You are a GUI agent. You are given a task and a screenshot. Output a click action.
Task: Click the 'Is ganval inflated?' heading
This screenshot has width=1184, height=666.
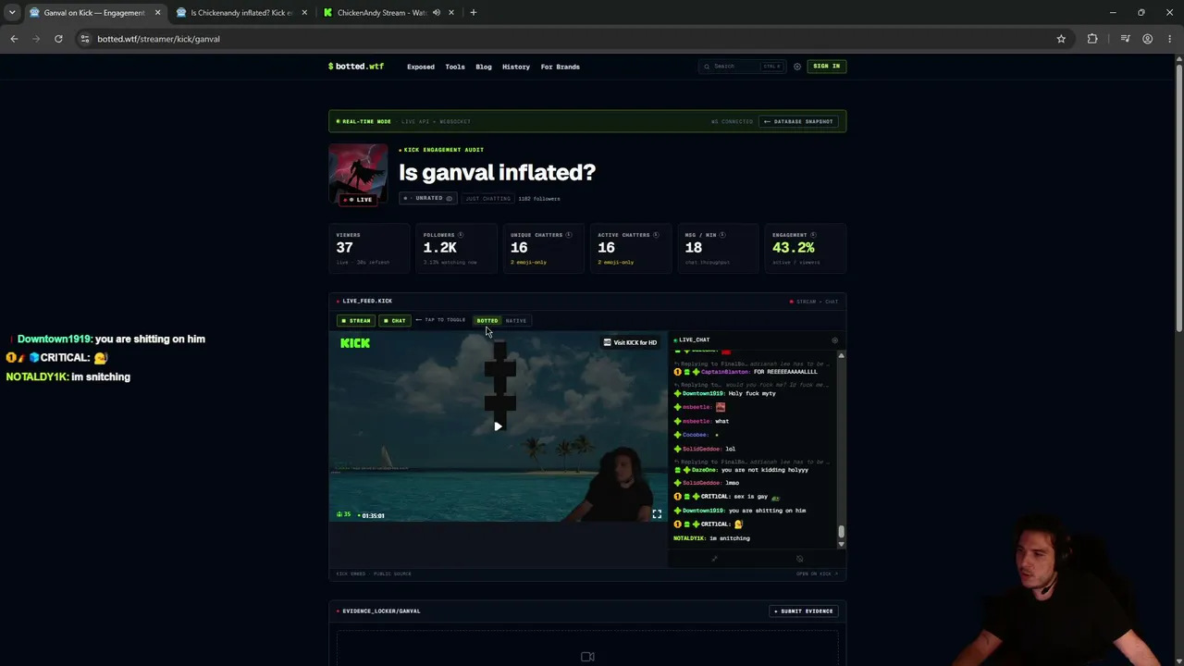(498, 172)
